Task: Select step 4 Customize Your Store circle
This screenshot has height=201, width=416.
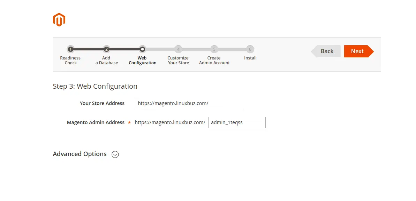Action: point(178,49)
